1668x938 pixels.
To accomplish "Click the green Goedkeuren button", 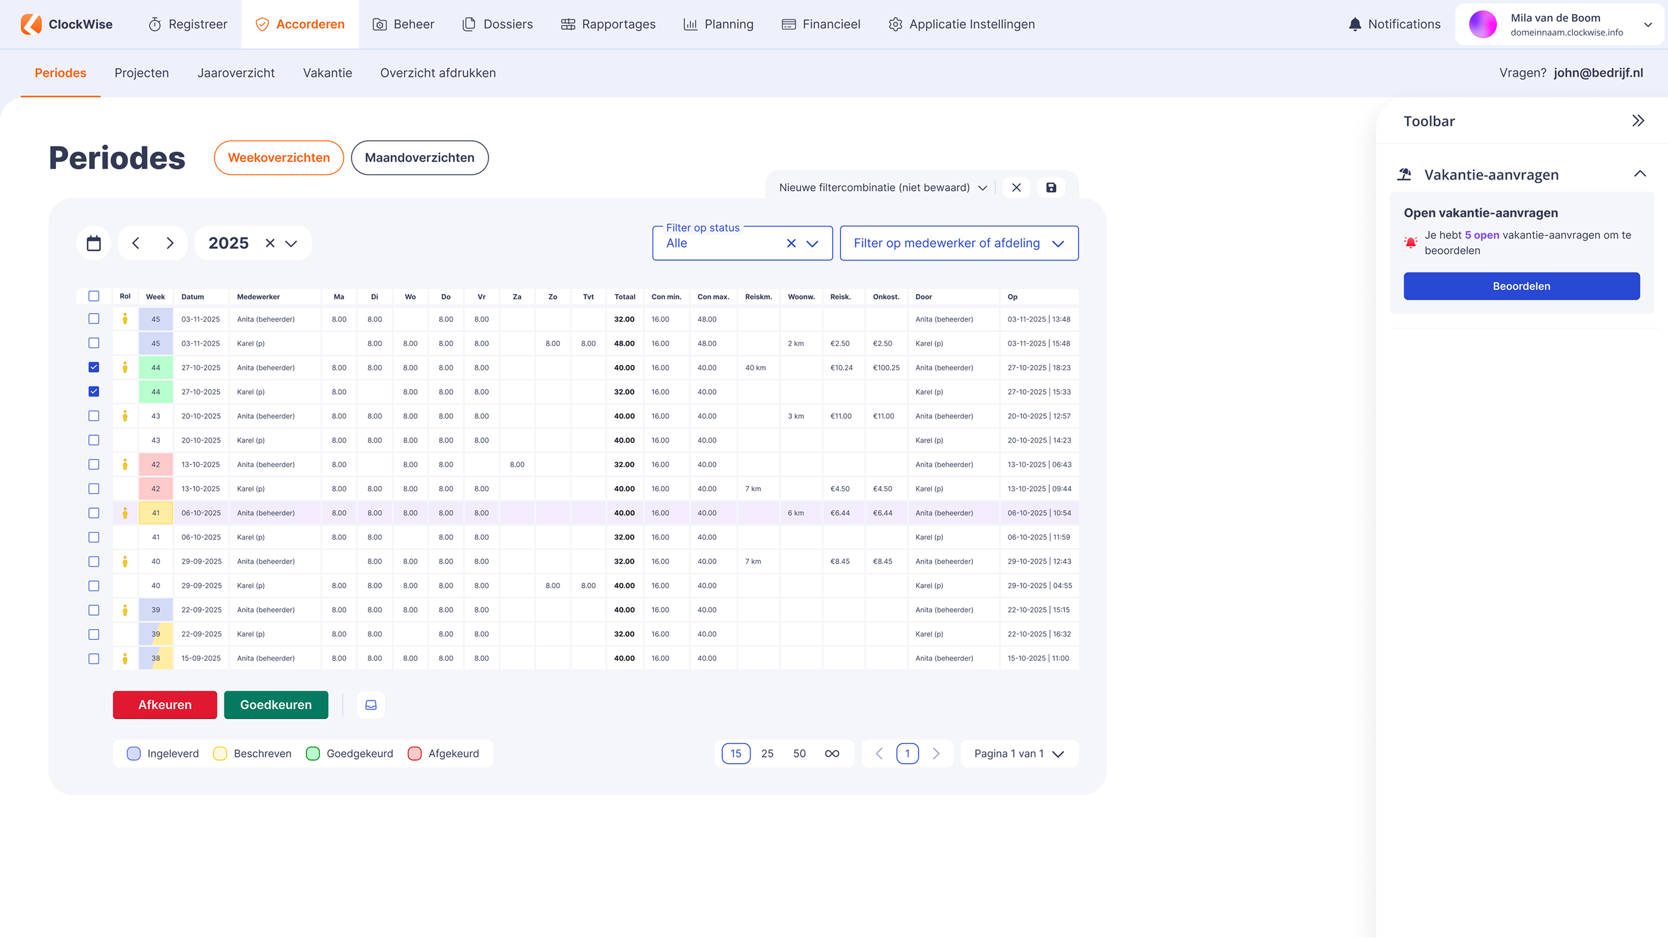I will coord(276,705).
